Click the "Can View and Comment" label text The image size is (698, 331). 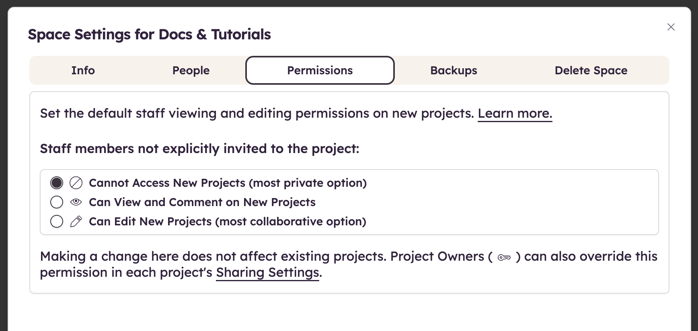[202, 202]
